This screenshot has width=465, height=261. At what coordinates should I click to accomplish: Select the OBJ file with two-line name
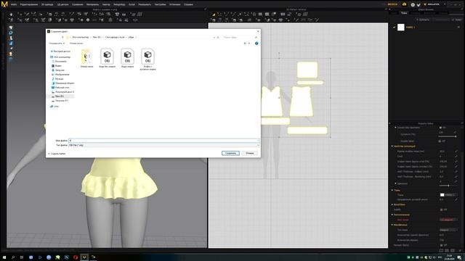point(147,59)
